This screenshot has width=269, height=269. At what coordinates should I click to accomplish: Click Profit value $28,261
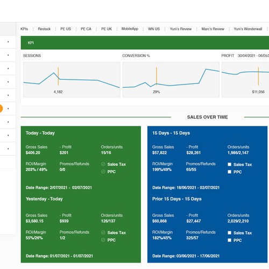[x=193, y=153]
